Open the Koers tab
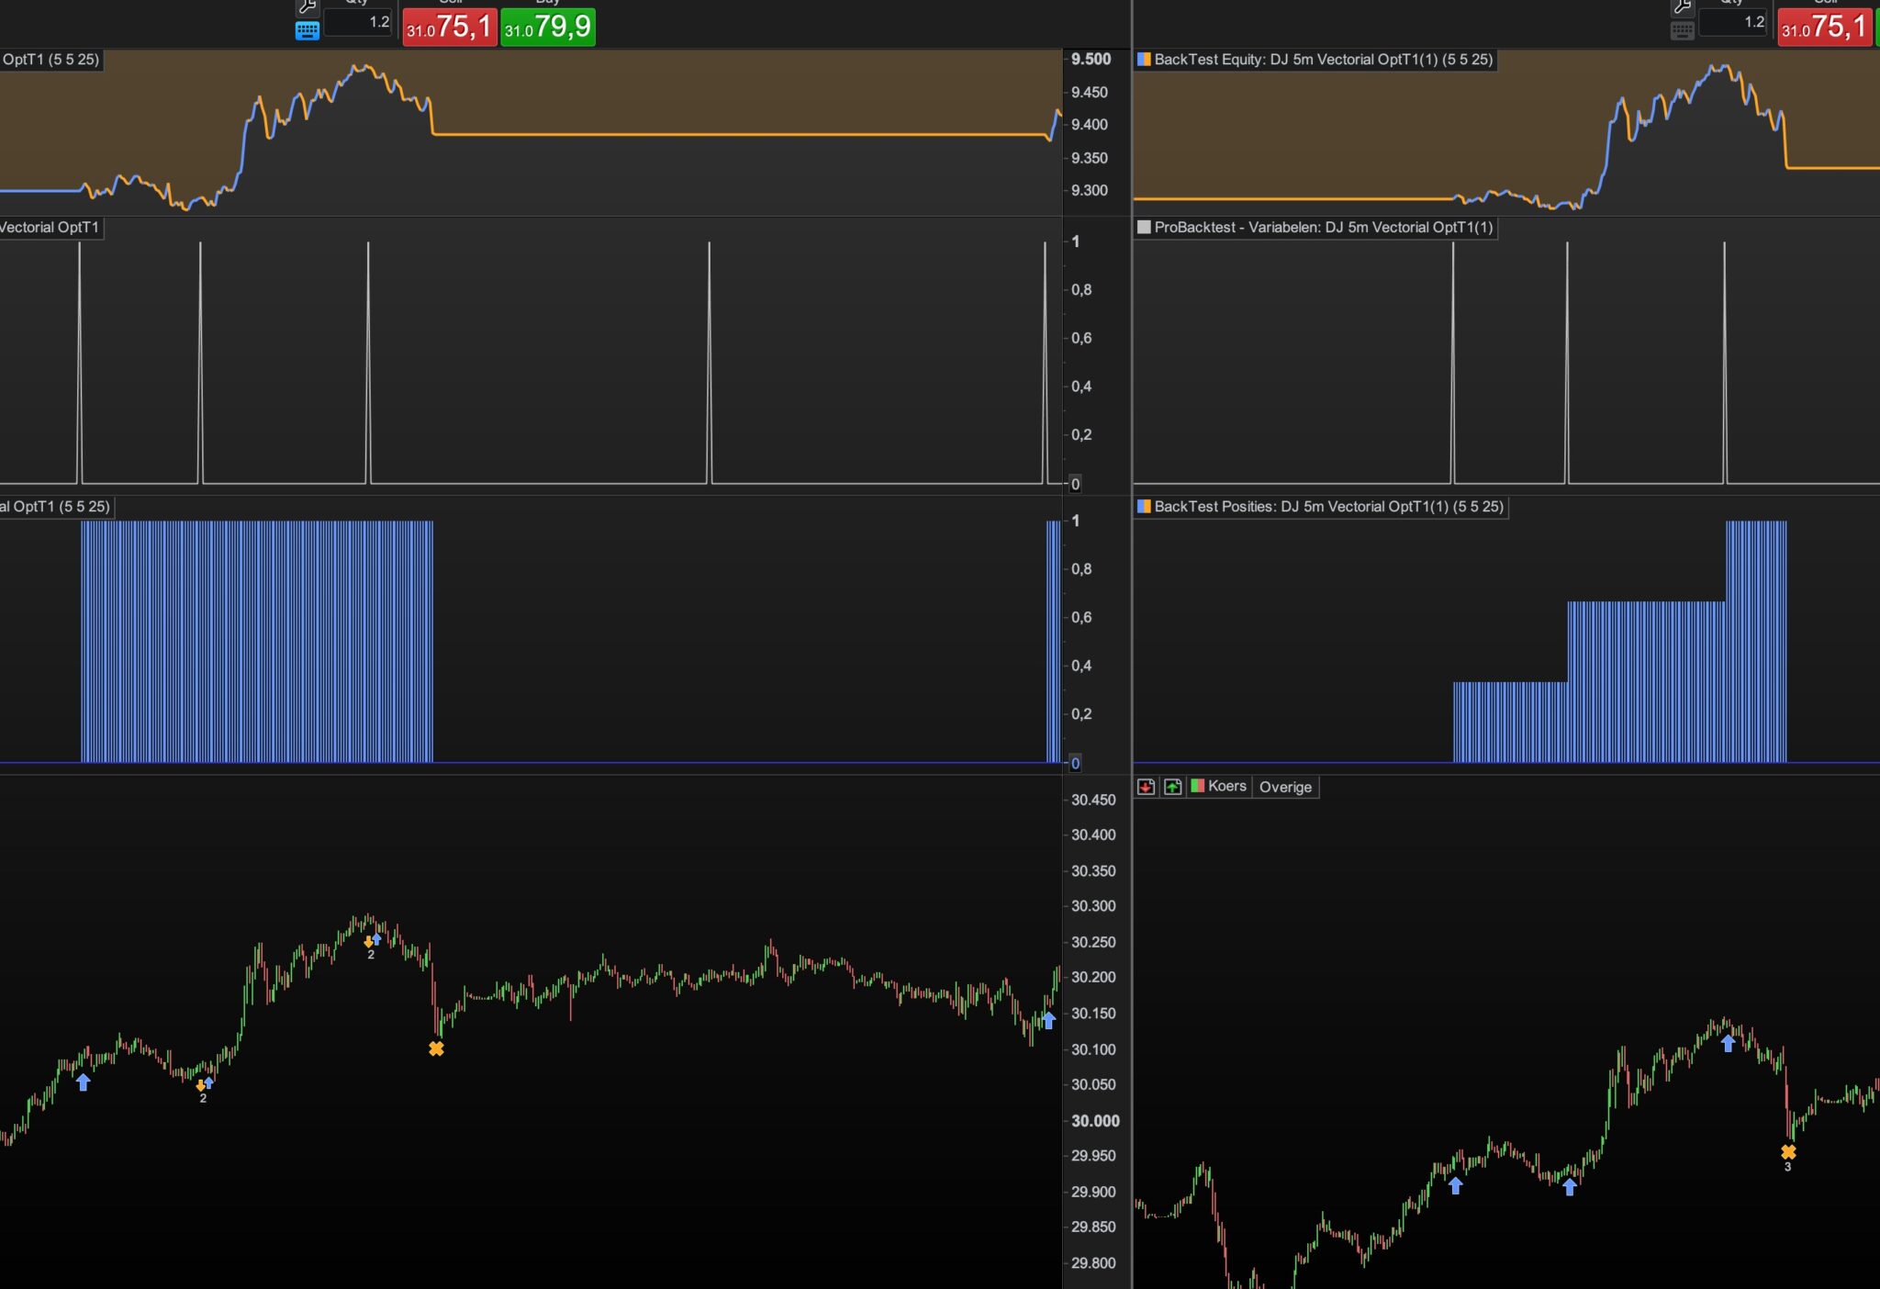Image resolution: width=1880 pixels, height=1289 pixels. 1226,787
